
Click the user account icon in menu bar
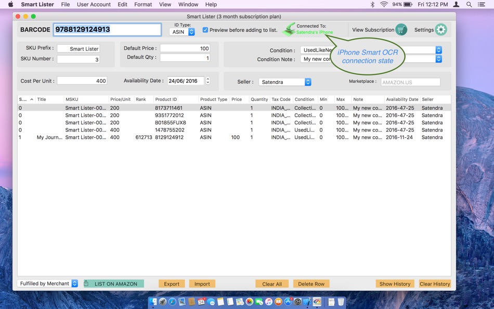(456, 4)
